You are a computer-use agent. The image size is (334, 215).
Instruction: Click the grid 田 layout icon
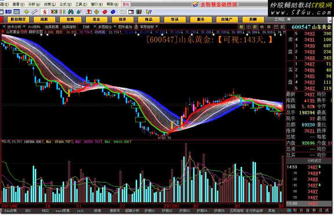coord(248,27)
